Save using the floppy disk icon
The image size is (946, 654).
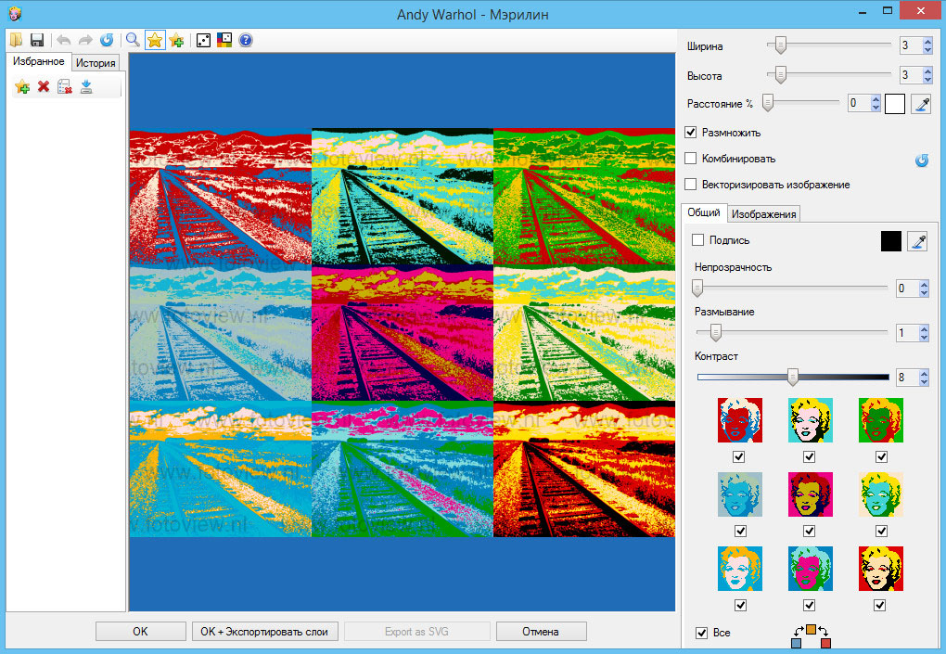pos(37,41)
